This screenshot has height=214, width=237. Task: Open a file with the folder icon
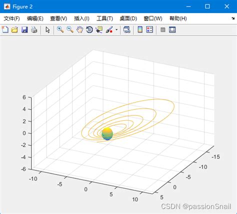(x=14, y=30)
